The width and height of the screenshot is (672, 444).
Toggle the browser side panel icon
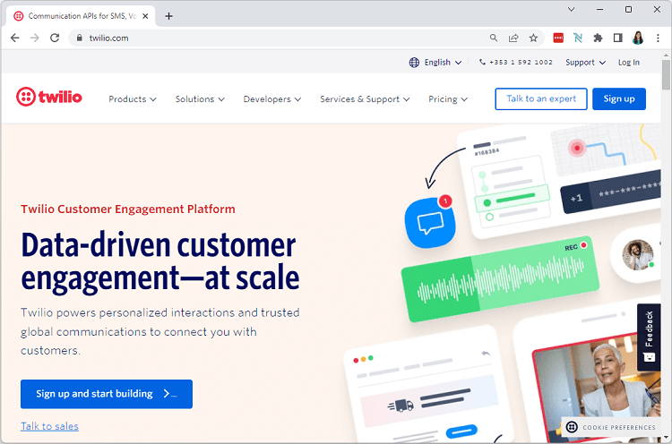click(617, 38)
